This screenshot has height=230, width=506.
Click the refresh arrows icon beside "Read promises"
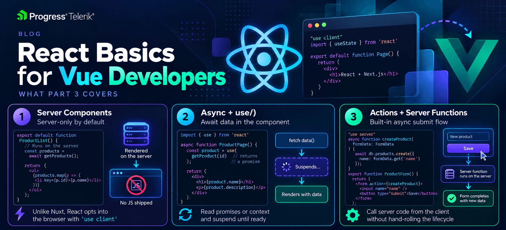185,215
